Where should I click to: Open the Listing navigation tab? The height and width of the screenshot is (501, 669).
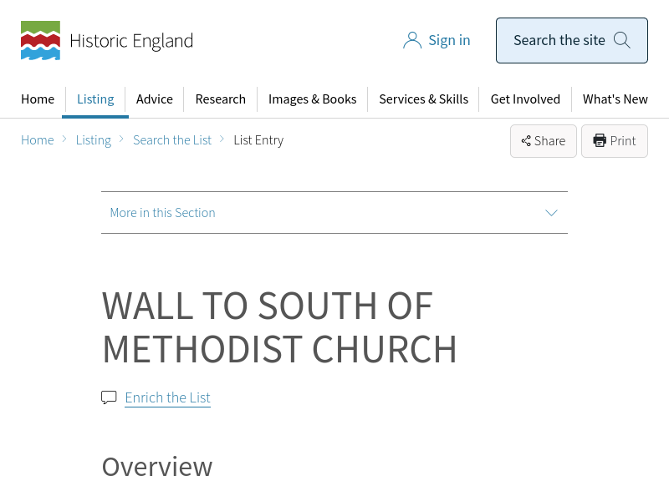95,99
